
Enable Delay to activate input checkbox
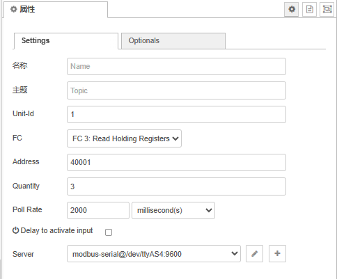coord(109,232)
